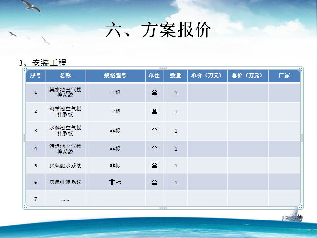Click 非标 in the 集水池空气搅拌系统 row
This screenshot has width=317, height=238.
pyautogui.click(x=115, y=92)
